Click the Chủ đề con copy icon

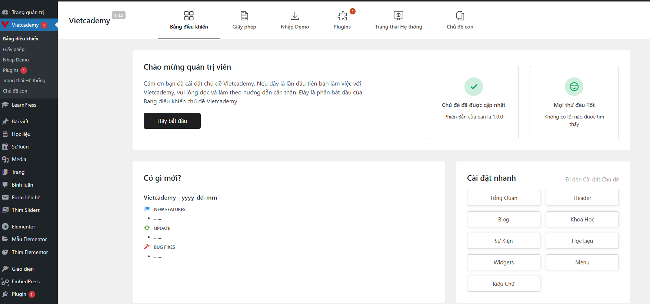point(460,16)
